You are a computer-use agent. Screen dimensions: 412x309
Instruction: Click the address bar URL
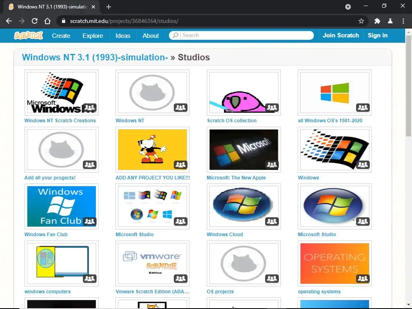tap(124, 21)
